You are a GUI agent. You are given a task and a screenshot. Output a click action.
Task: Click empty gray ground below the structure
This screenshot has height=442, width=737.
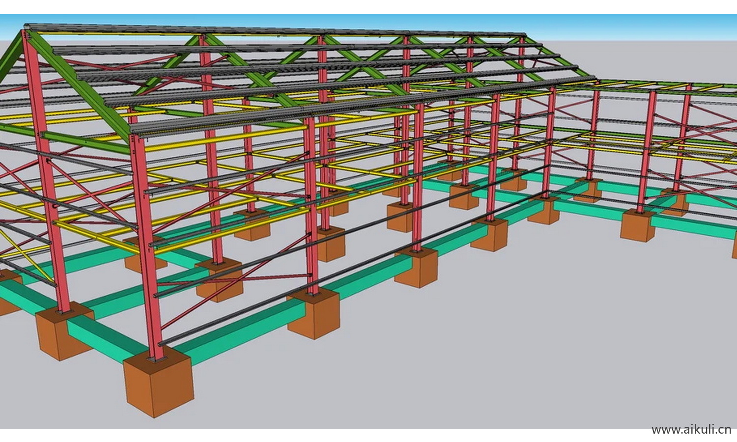point(442,368)
